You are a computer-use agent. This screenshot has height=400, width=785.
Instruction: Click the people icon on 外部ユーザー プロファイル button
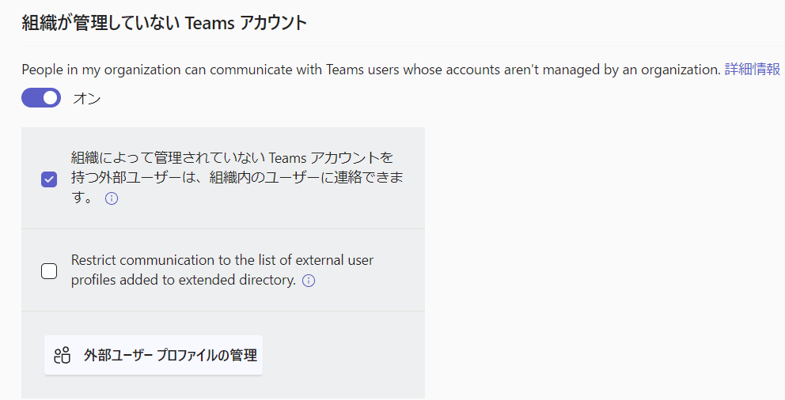62,356
